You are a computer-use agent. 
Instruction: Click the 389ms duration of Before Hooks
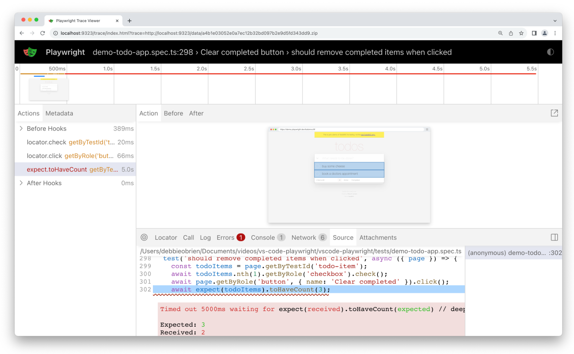tap(123, 128)
